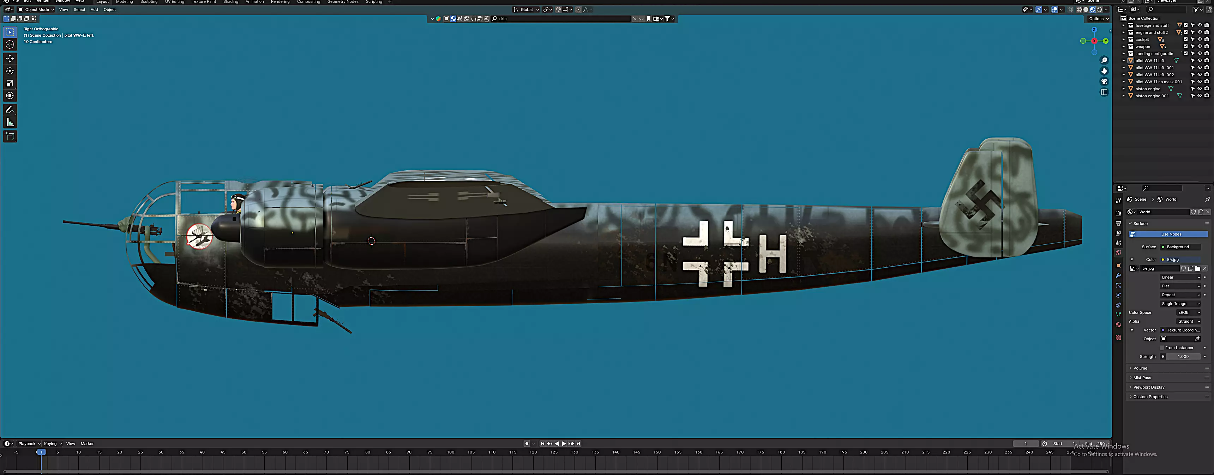Open the Object Mode dropdown
Image resolution: width=1214 pixels, height=475 pixels.
pos(36,10)
